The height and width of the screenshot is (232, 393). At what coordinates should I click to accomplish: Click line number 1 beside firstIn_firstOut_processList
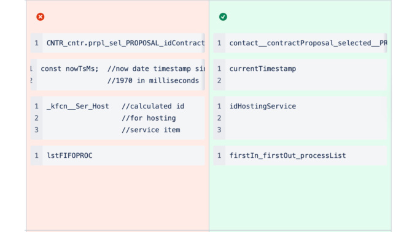(x=219, y=155)
